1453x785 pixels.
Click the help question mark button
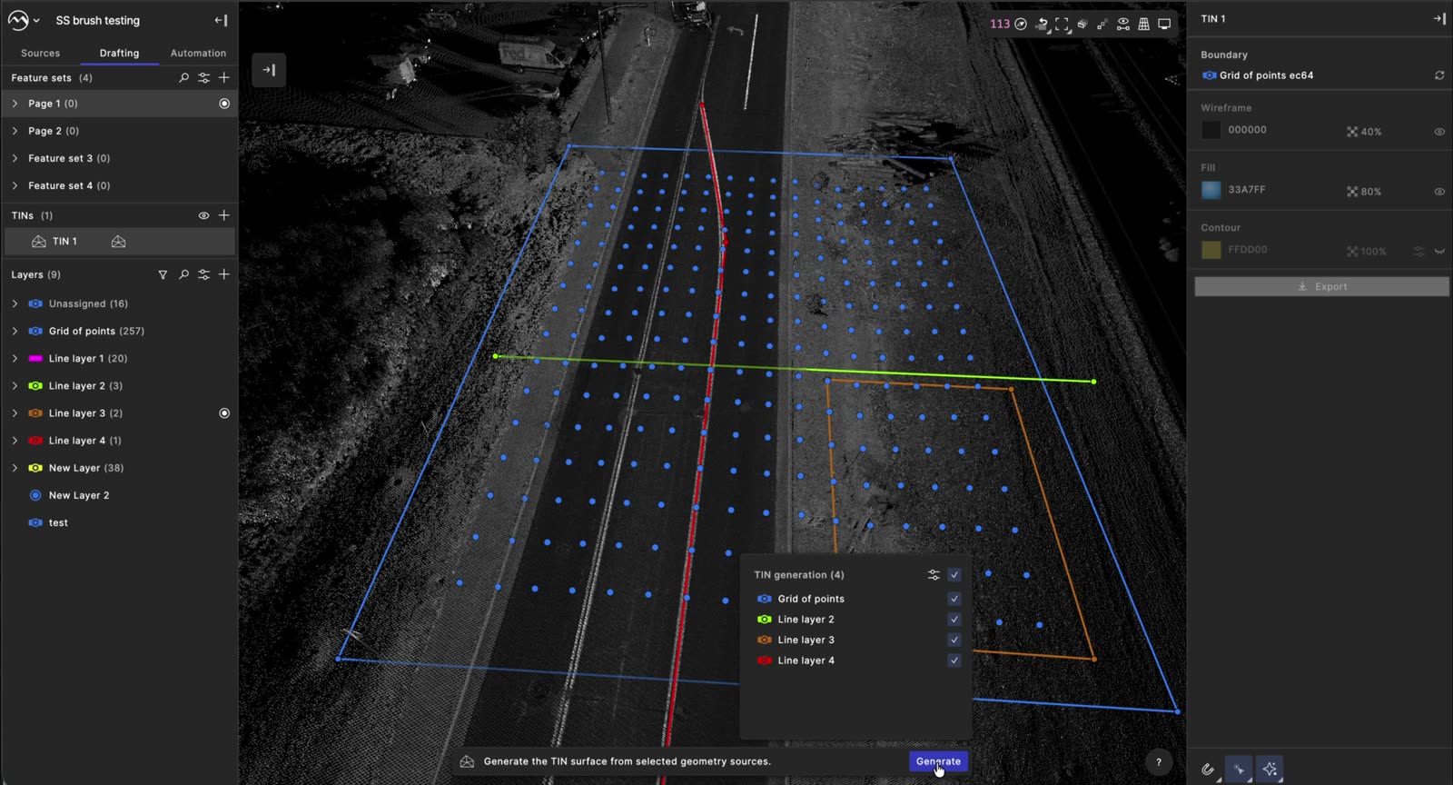[x=1159, y=762]
